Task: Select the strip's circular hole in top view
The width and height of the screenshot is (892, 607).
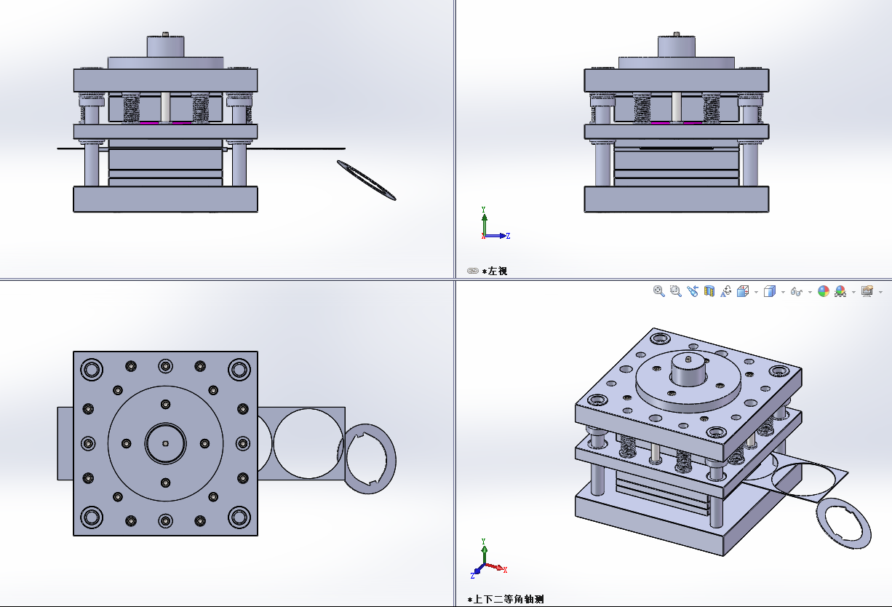Action: click(x=309, y=443)
